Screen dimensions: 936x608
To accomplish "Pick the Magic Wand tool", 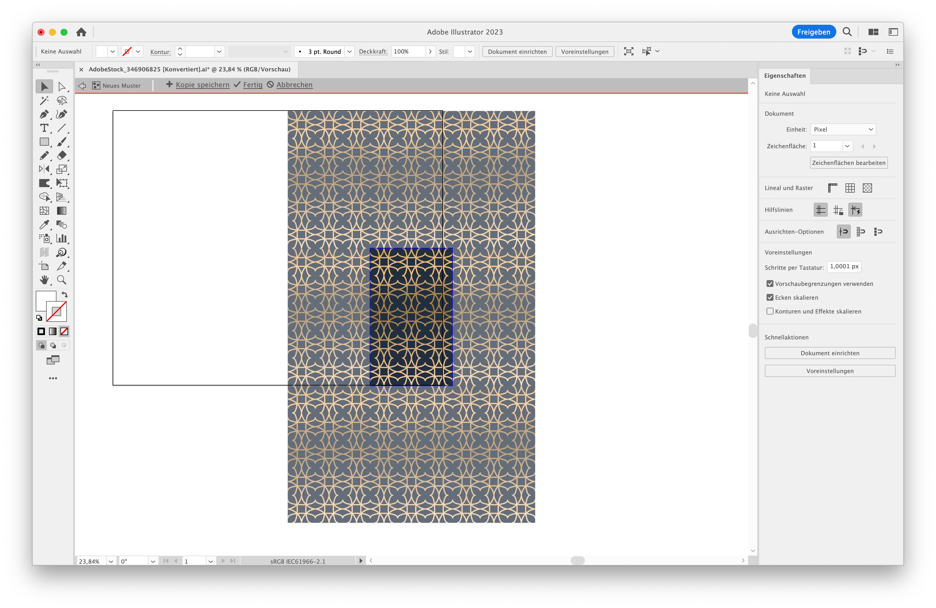I will [x=44, y=100].
